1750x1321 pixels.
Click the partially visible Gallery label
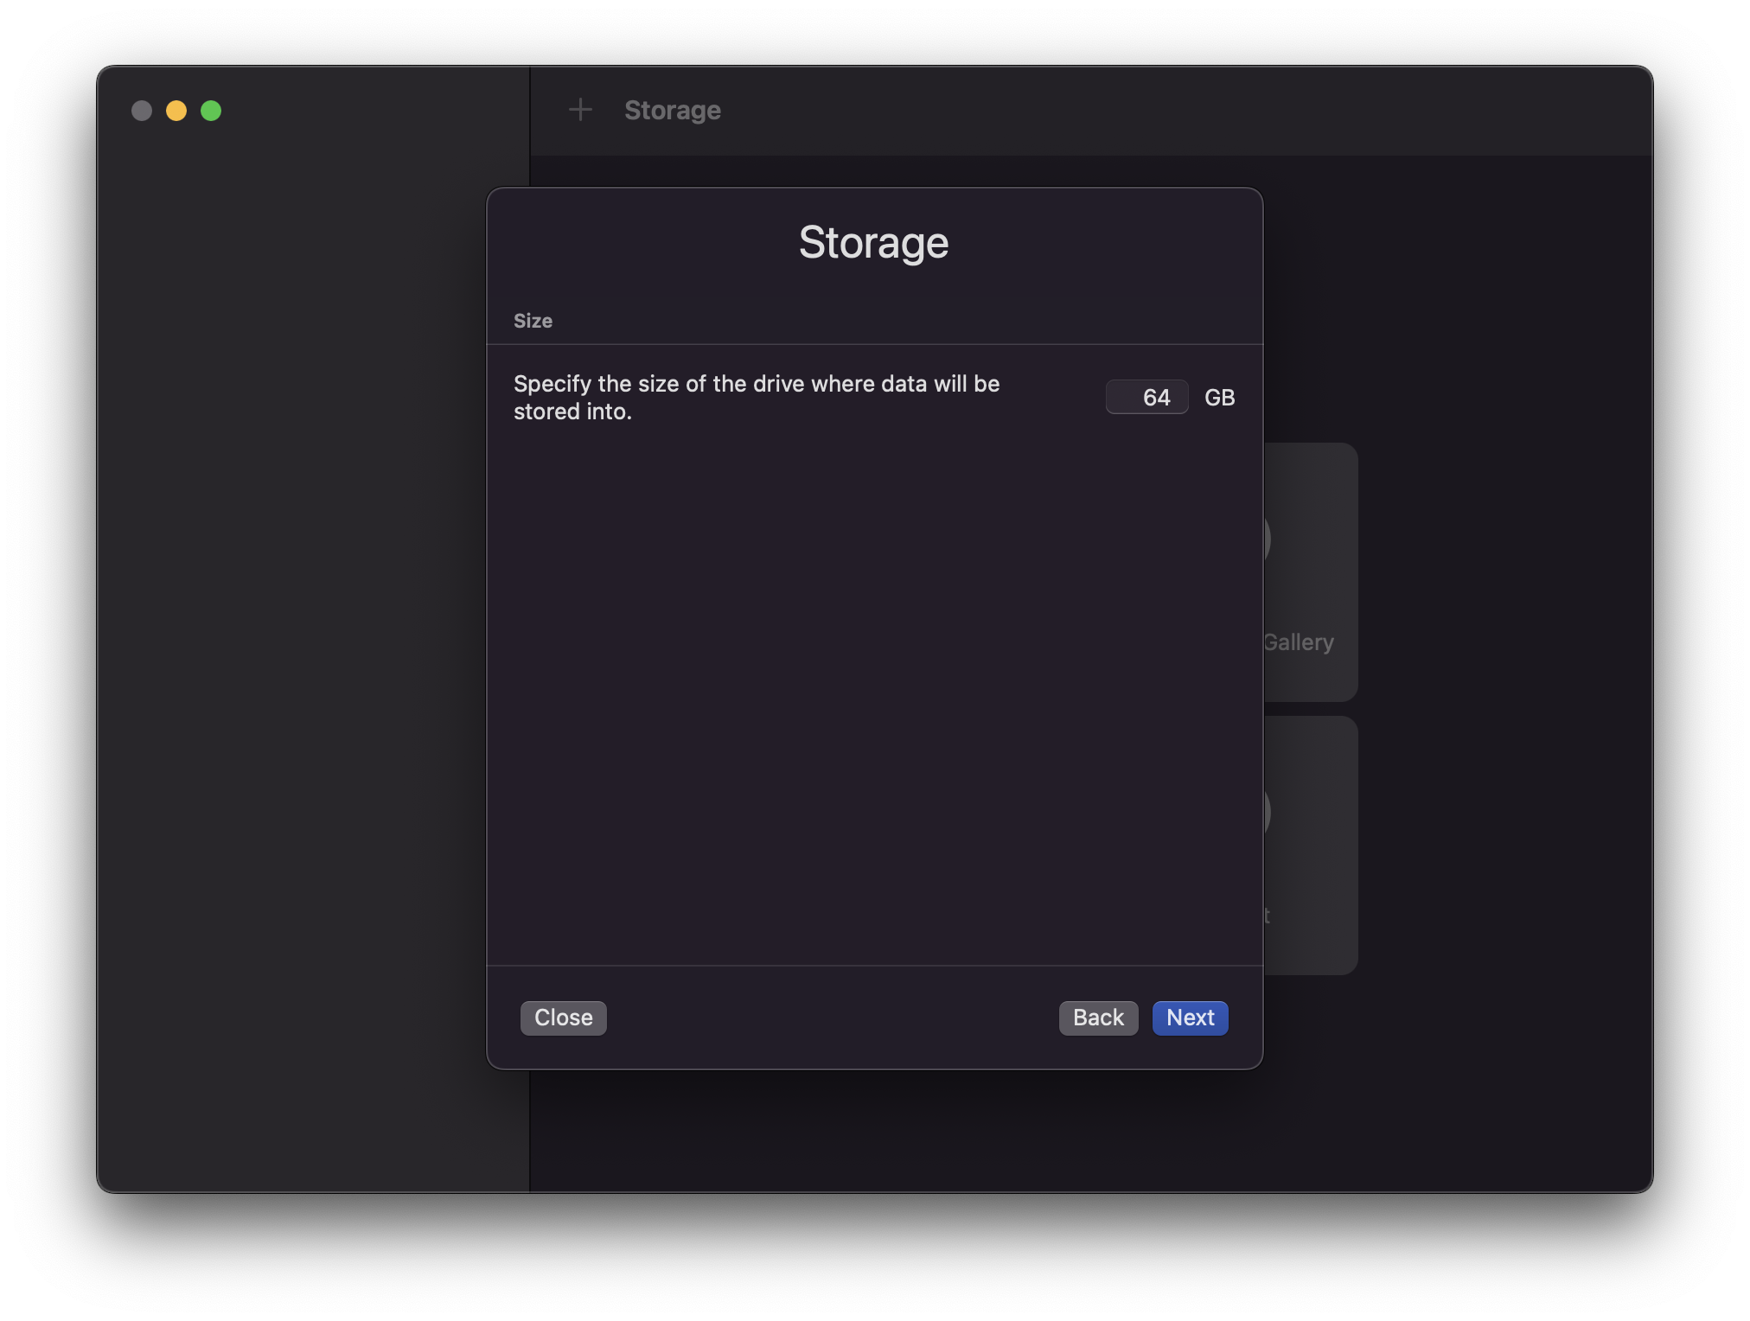coord(1299,642)
